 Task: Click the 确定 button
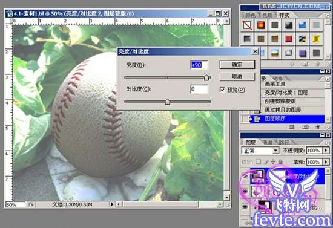237,65
